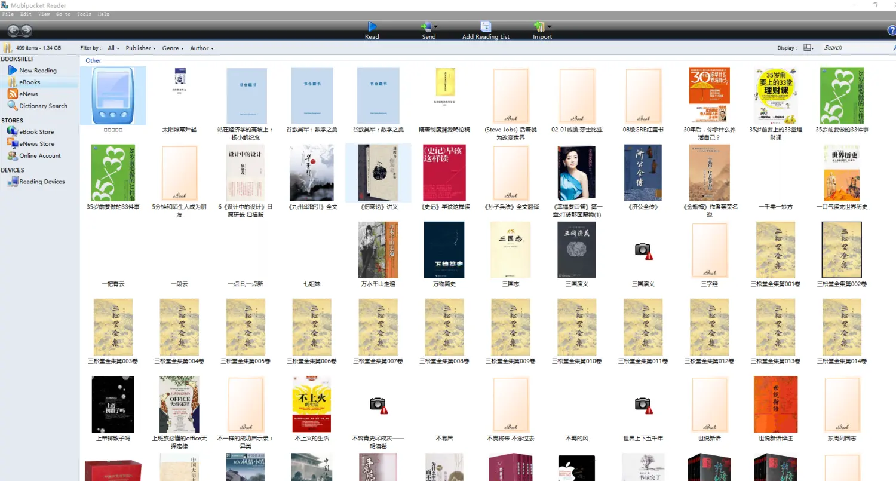Click the 一千零一妙方 title text
Viewport: 896px width, 481px height.
(775, 207)
